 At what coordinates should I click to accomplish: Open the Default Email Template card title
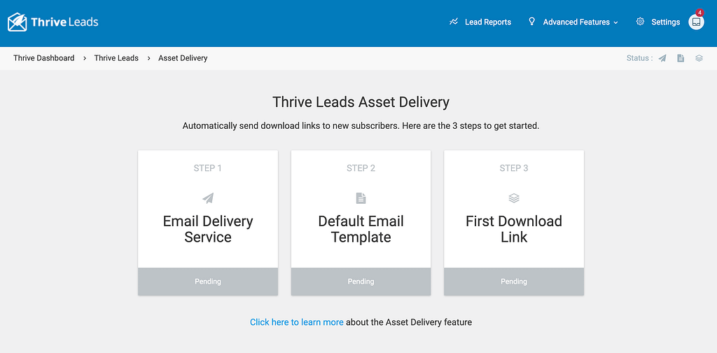(361, 229)
